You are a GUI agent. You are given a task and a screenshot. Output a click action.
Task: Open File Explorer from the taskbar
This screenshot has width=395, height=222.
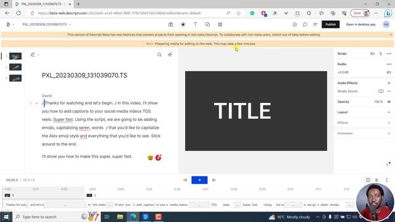click(x=120, y=216)
